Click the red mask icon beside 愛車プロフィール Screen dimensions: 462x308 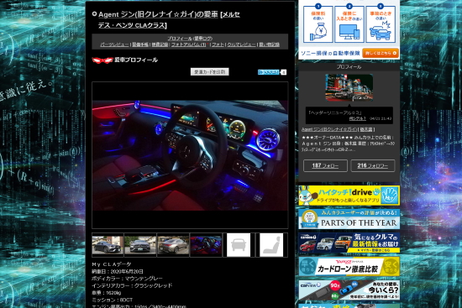coord(102,60)
